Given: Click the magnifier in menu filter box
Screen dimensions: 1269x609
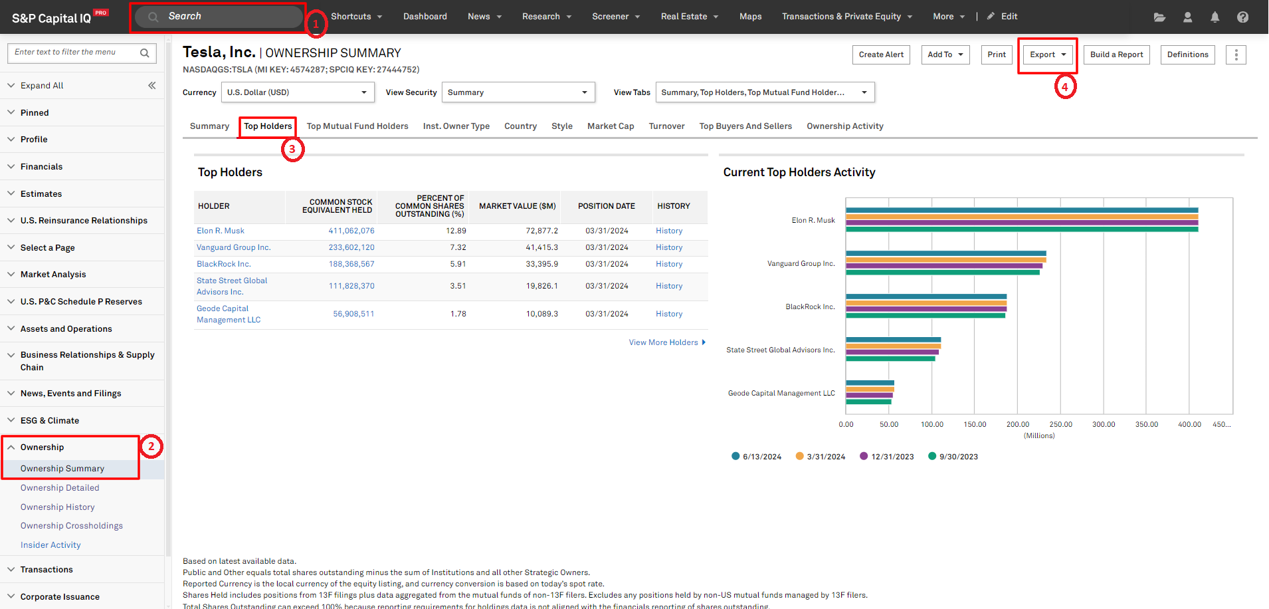Looking at the screenshot, I should [x=144, y=53].
